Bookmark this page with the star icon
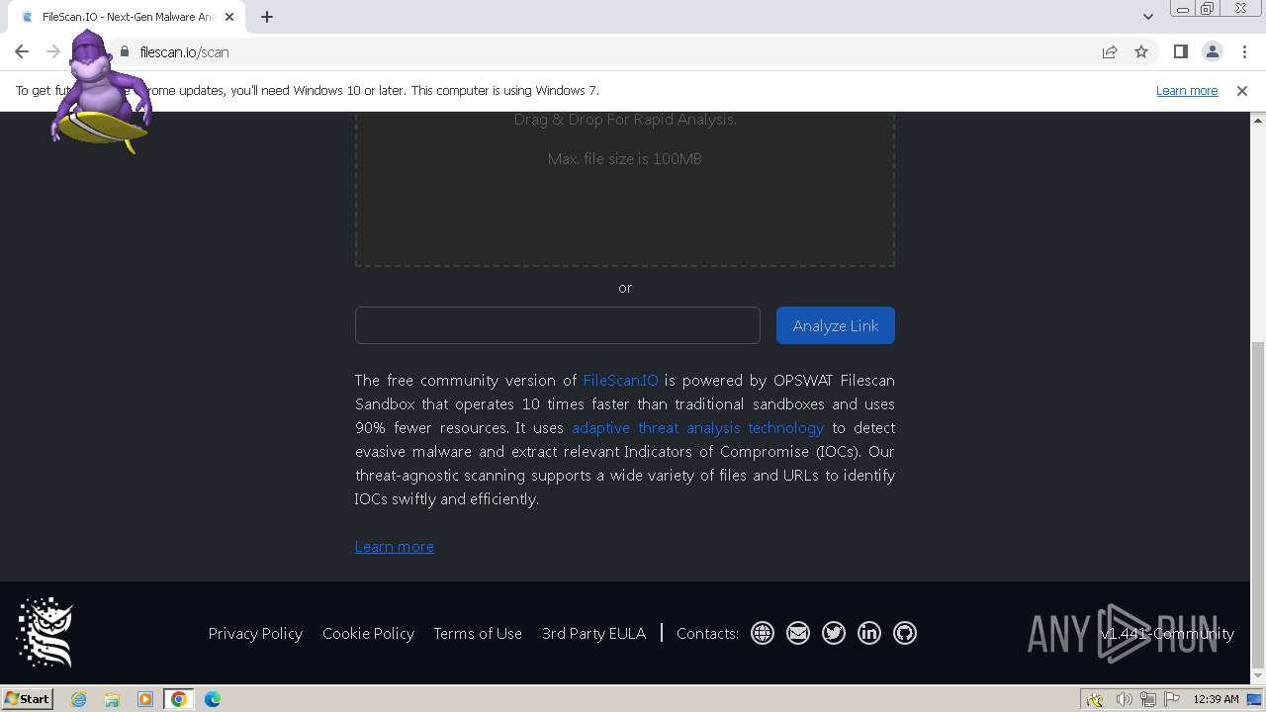Image resolution: width=1266 pixels, height=712 pixels. point(1141,51)
